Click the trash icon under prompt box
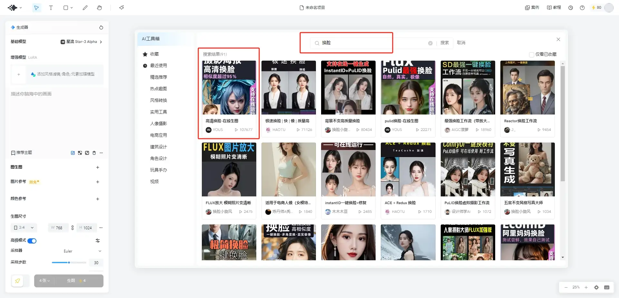 [x=94, y=153]
